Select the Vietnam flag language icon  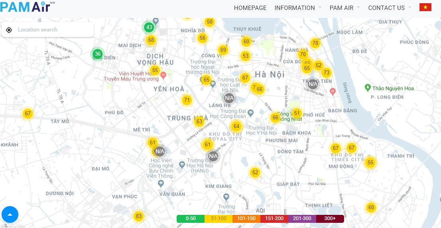(425, 8)
